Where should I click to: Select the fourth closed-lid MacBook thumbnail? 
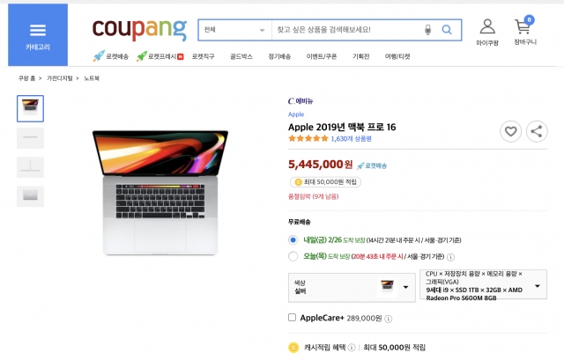(x=30, y=195)
